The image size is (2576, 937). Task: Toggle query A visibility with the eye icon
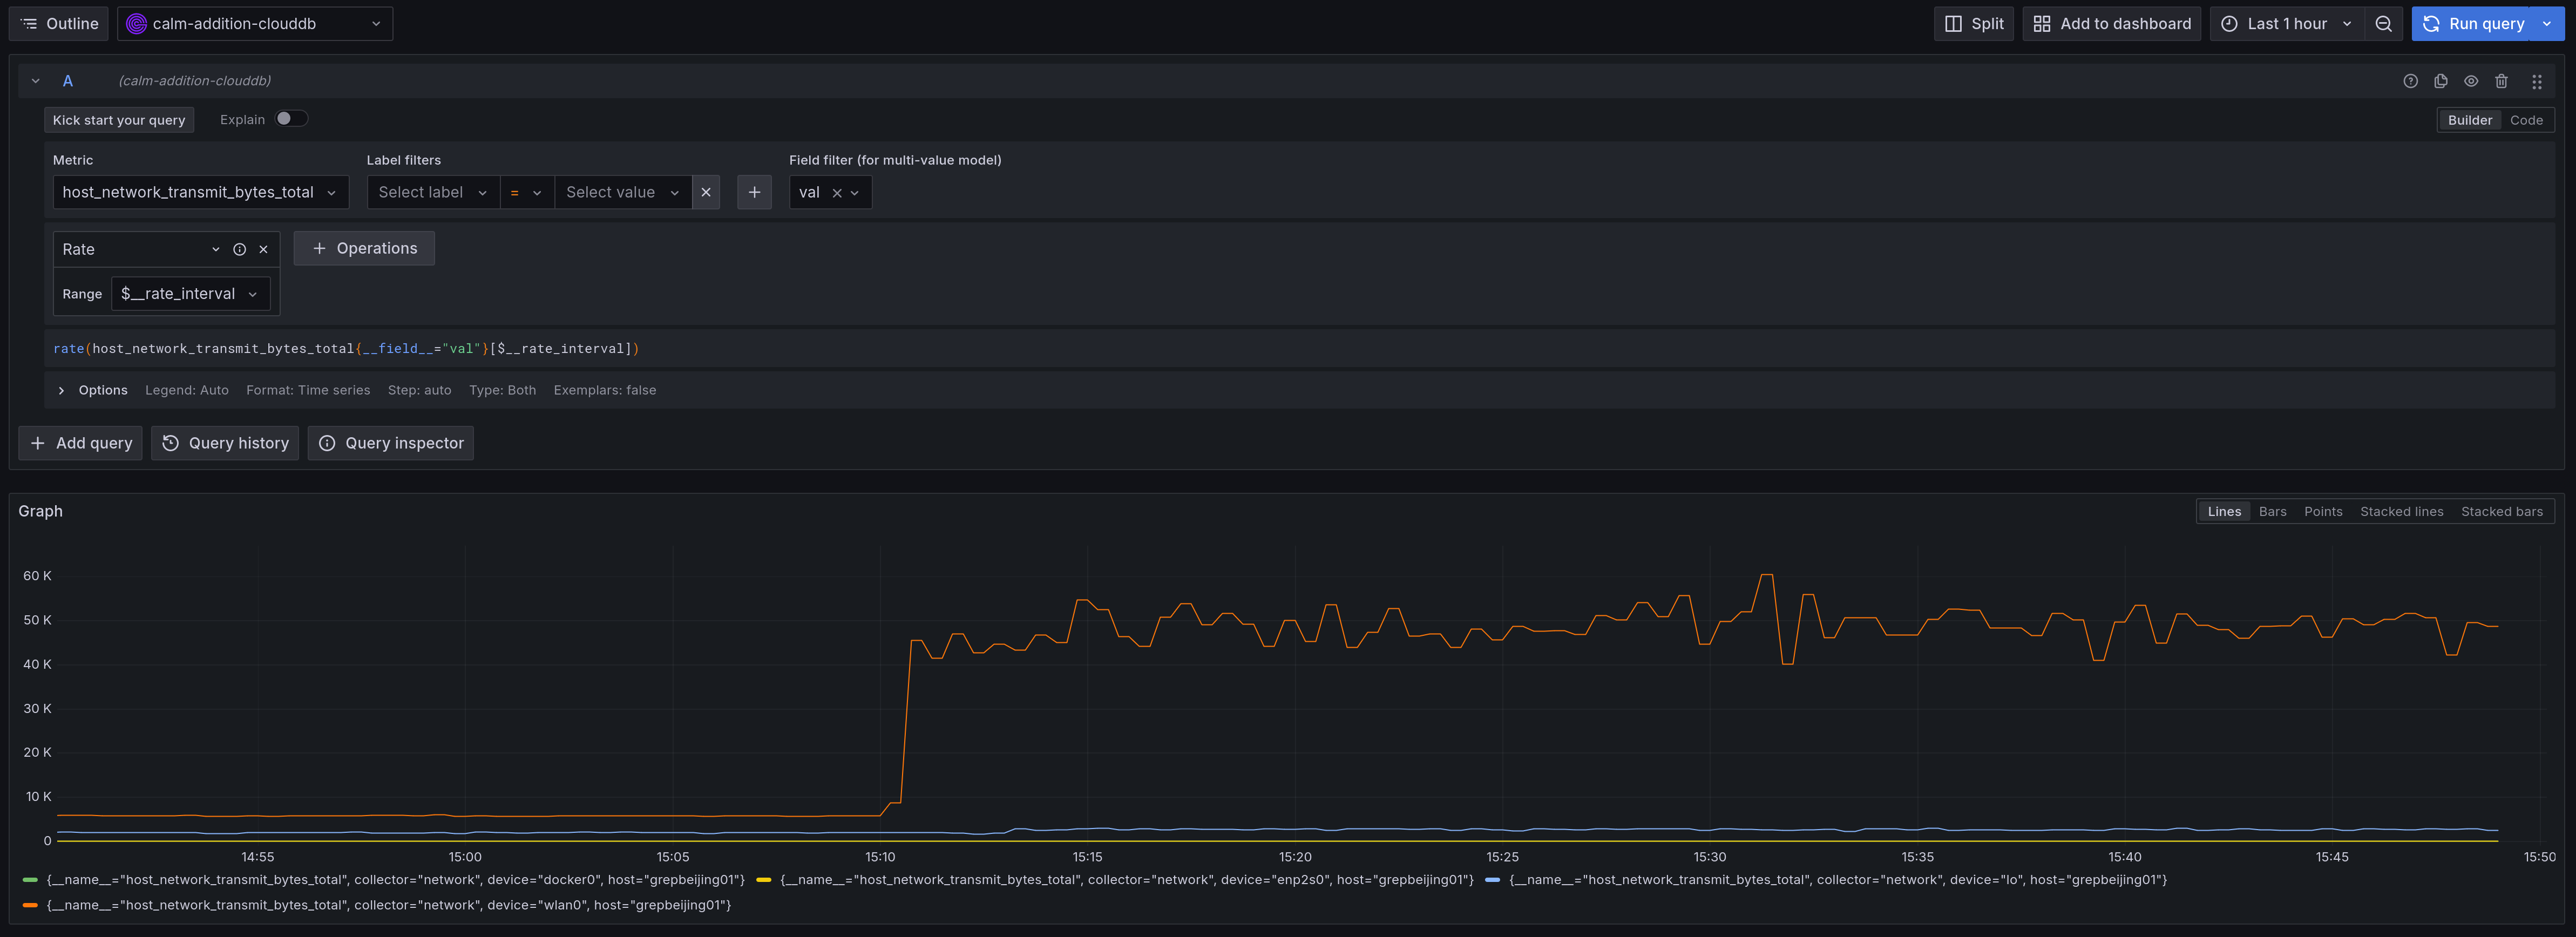pyautogui.click(x=2471, y=81)
